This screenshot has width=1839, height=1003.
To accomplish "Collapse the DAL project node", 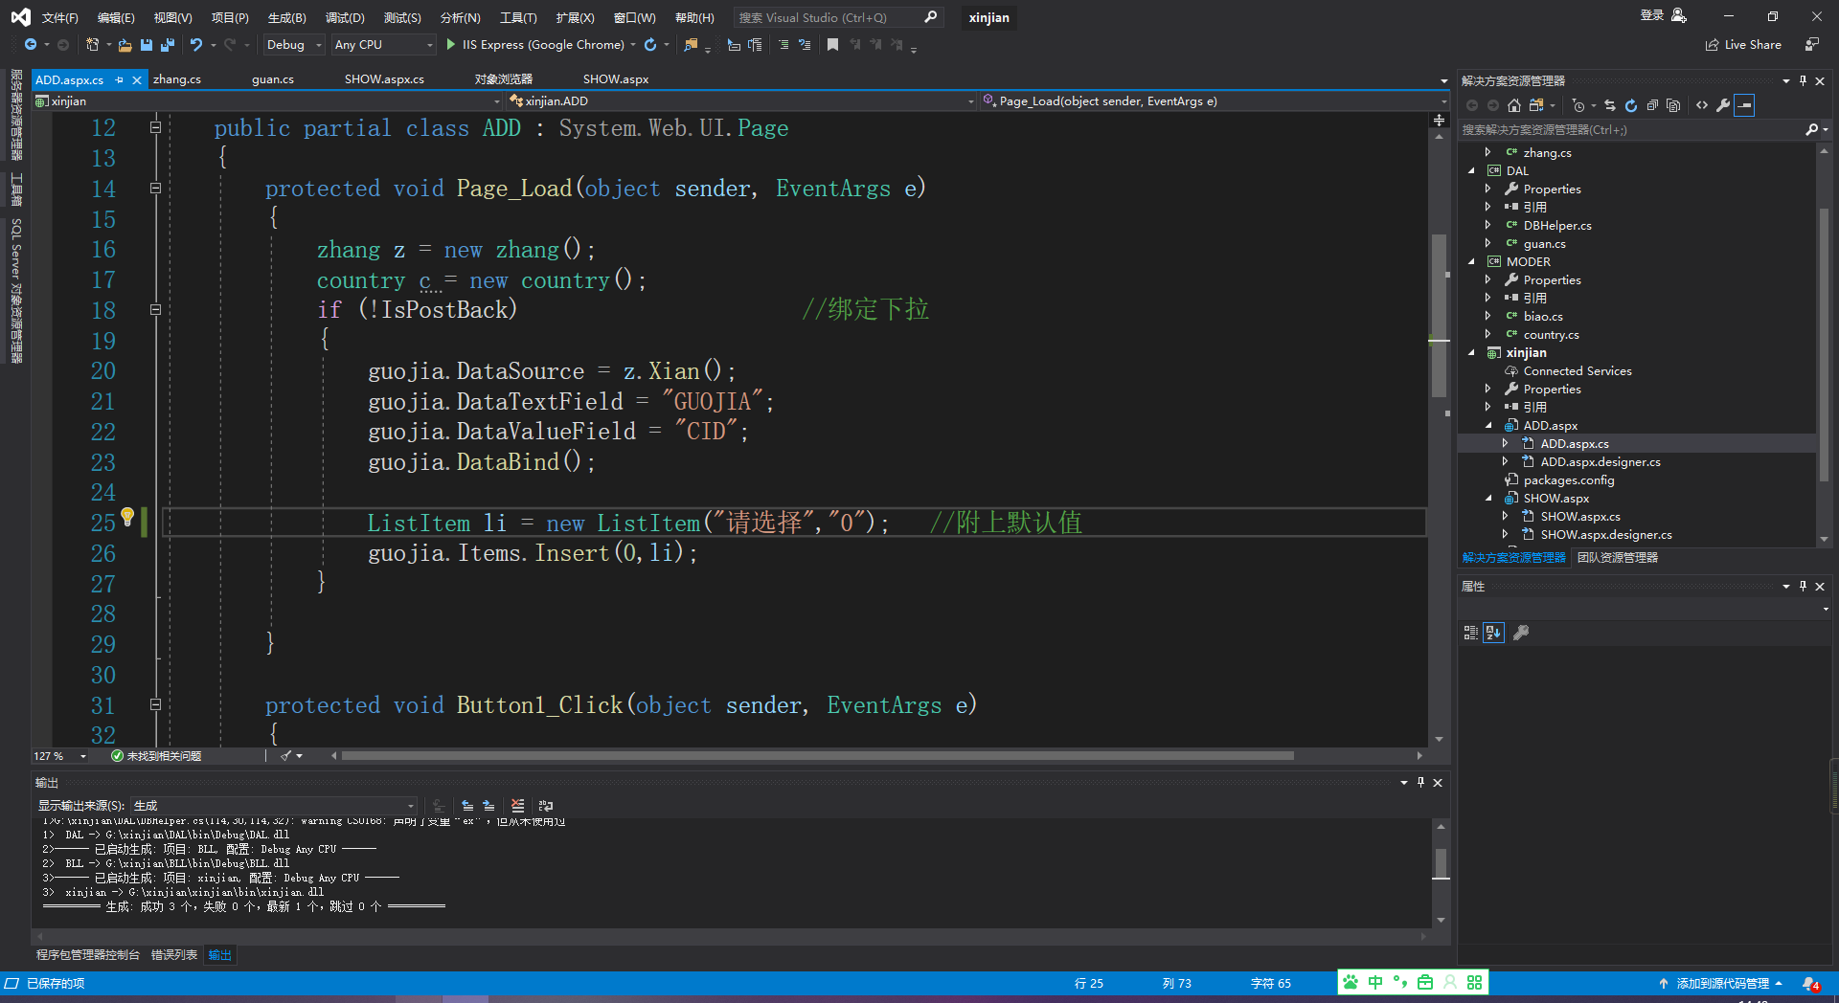I will tap(1472, 171).
